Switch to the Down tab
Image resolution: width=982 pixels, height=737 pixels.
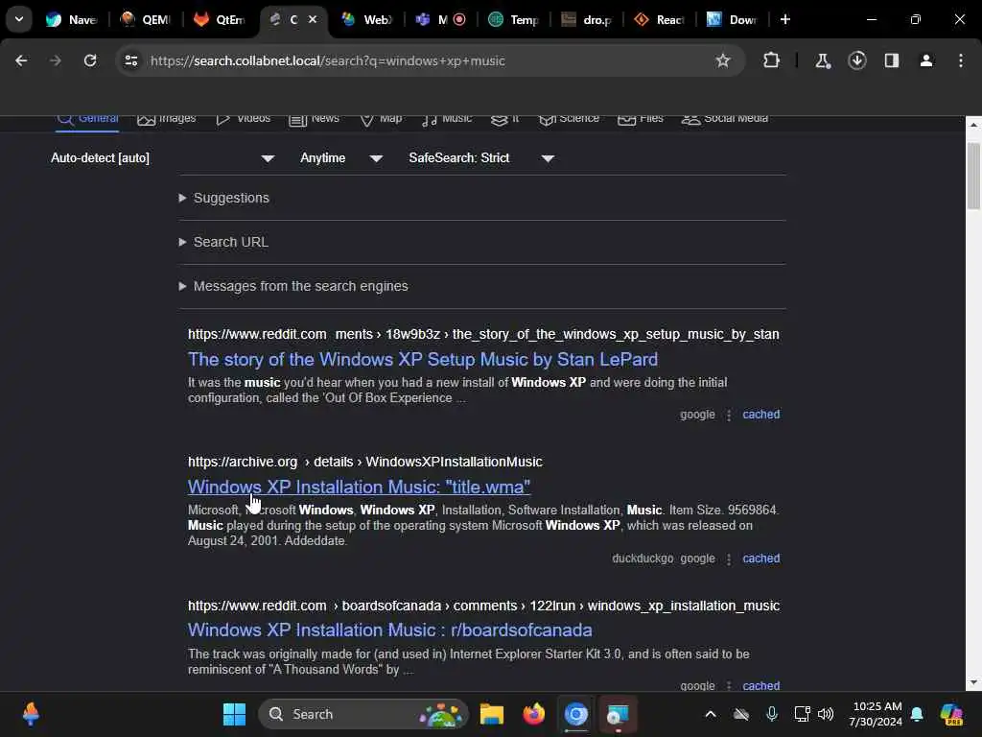pos(732,19)
